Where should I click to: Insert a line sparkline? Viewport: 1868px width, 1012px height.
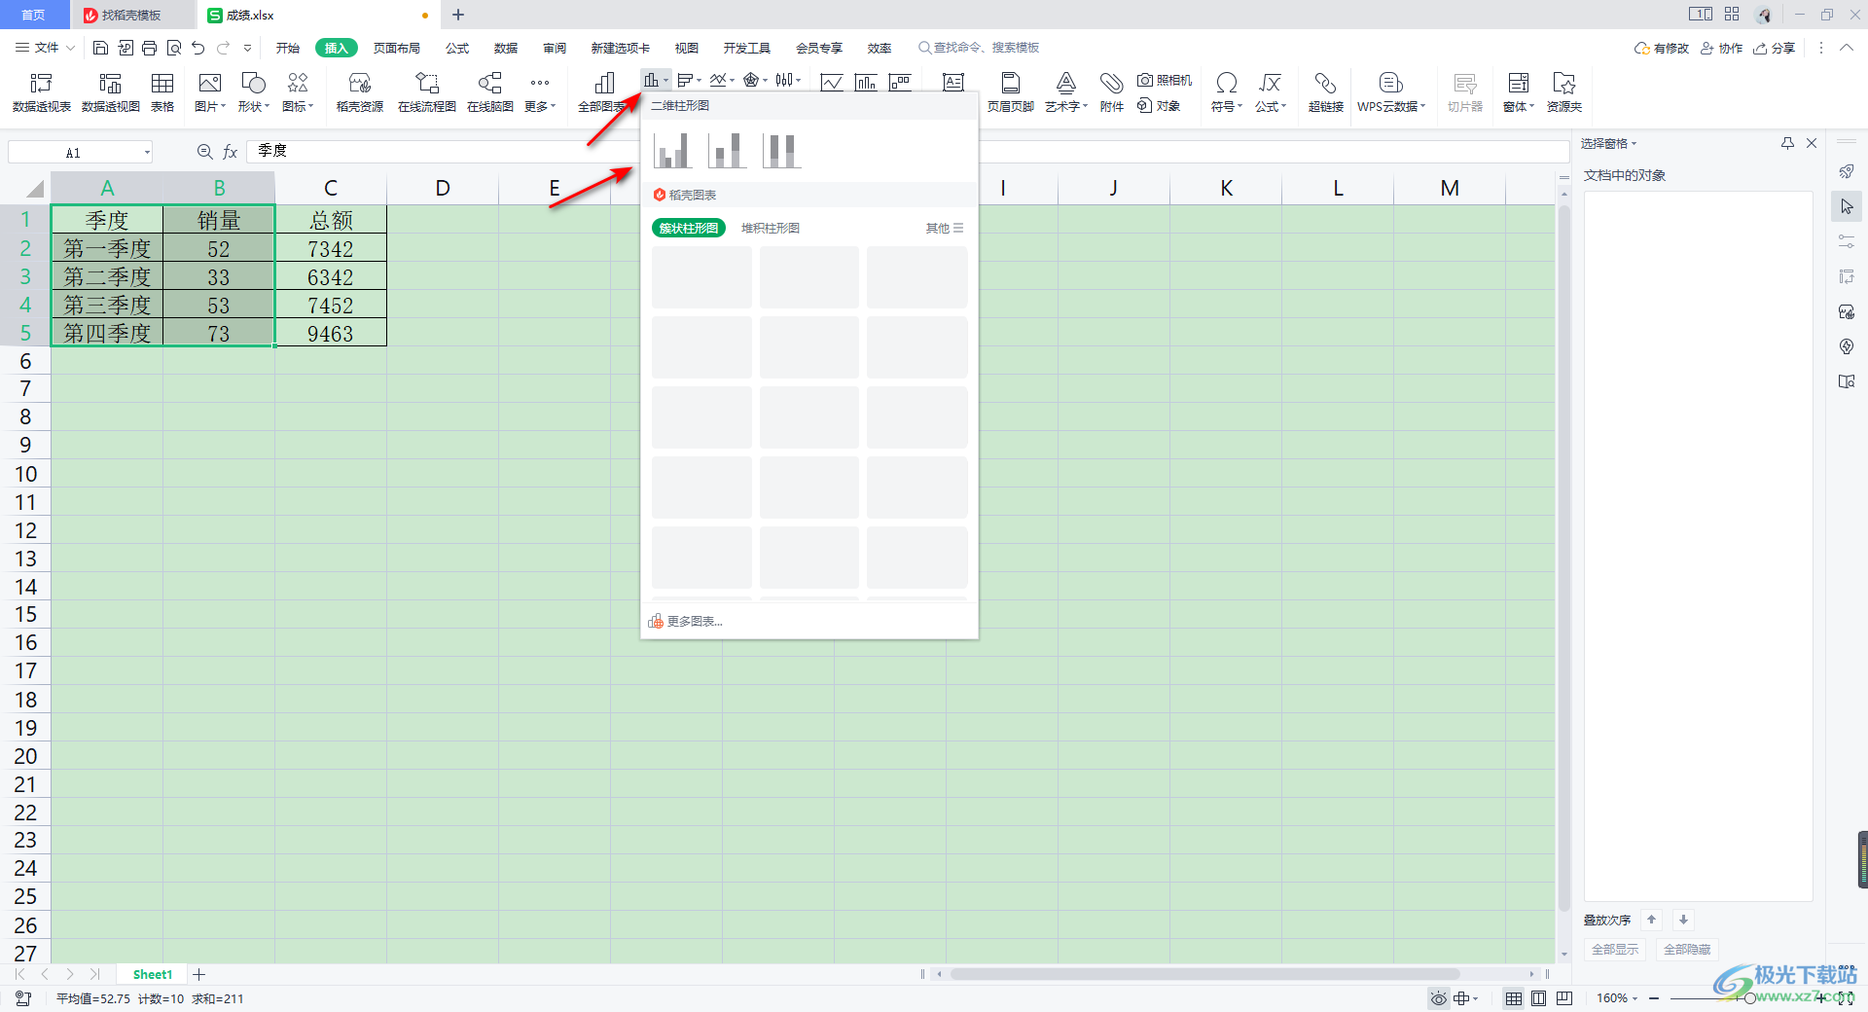click(831, 83)
